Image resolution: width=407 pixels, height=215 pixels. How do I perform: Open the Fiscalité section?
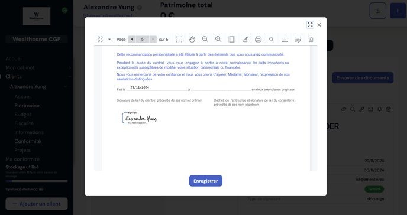pos(24,123)
